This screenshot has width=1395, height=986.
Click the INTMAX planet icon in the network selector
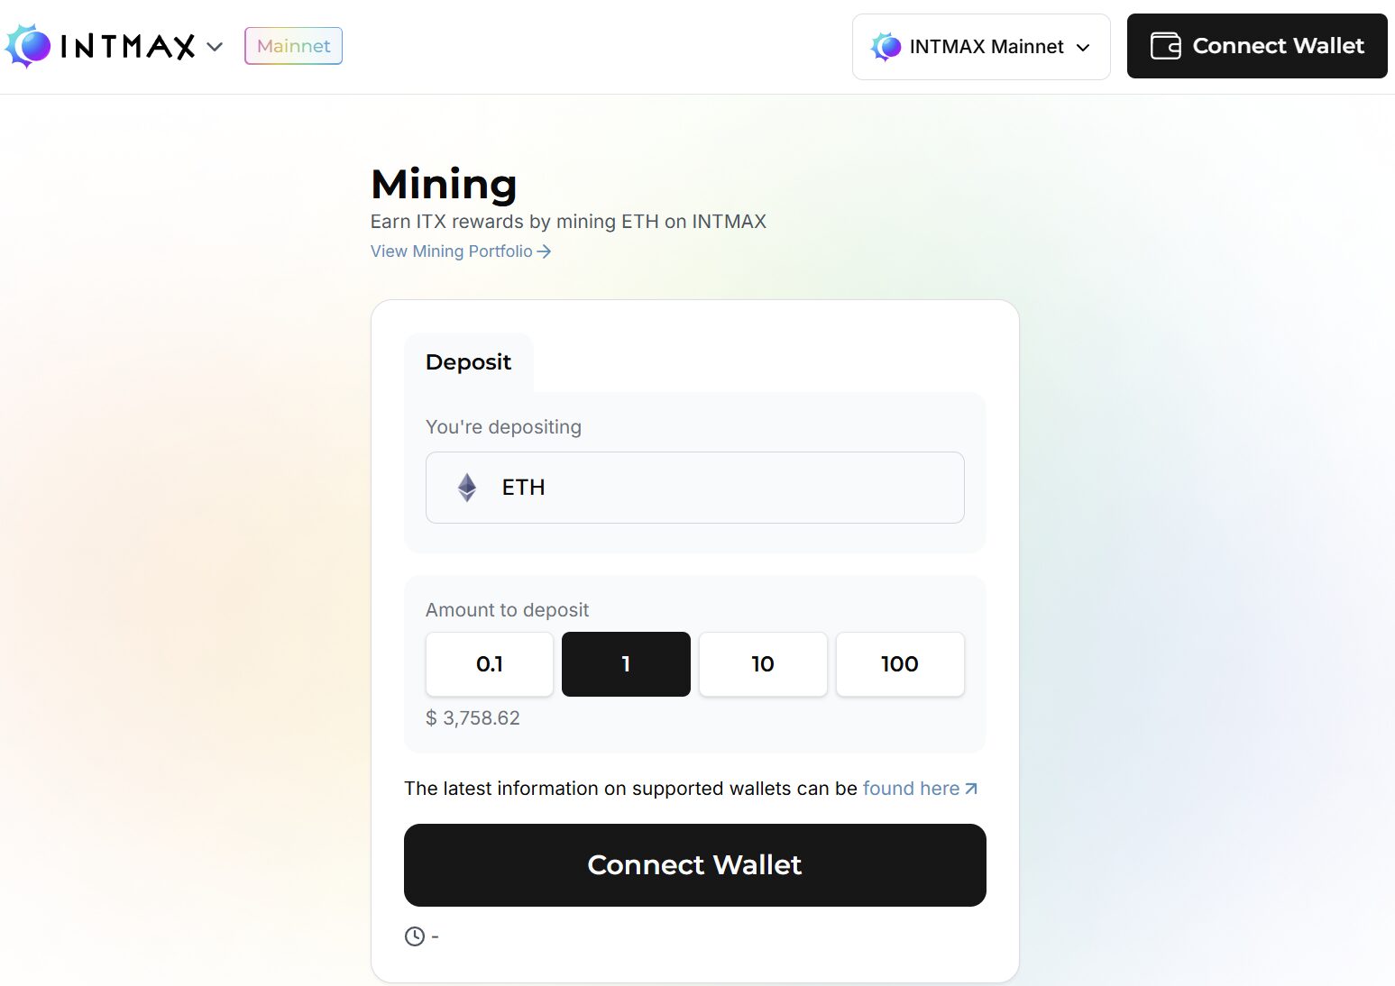pos(886,46)
